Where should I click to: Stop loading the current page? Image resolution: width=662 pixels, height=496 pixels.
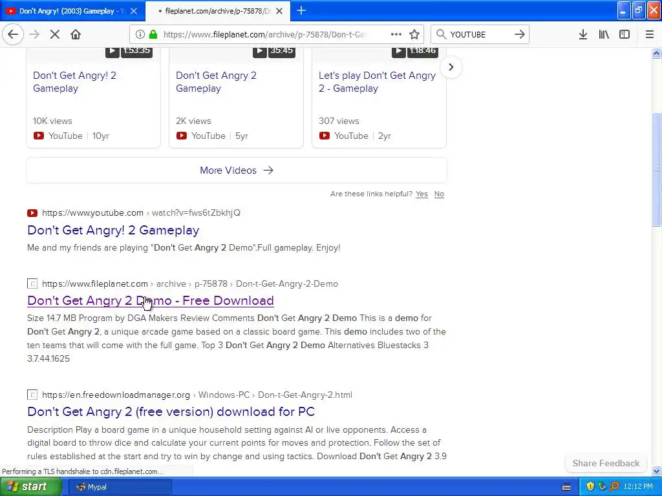[x=55, y=34]
